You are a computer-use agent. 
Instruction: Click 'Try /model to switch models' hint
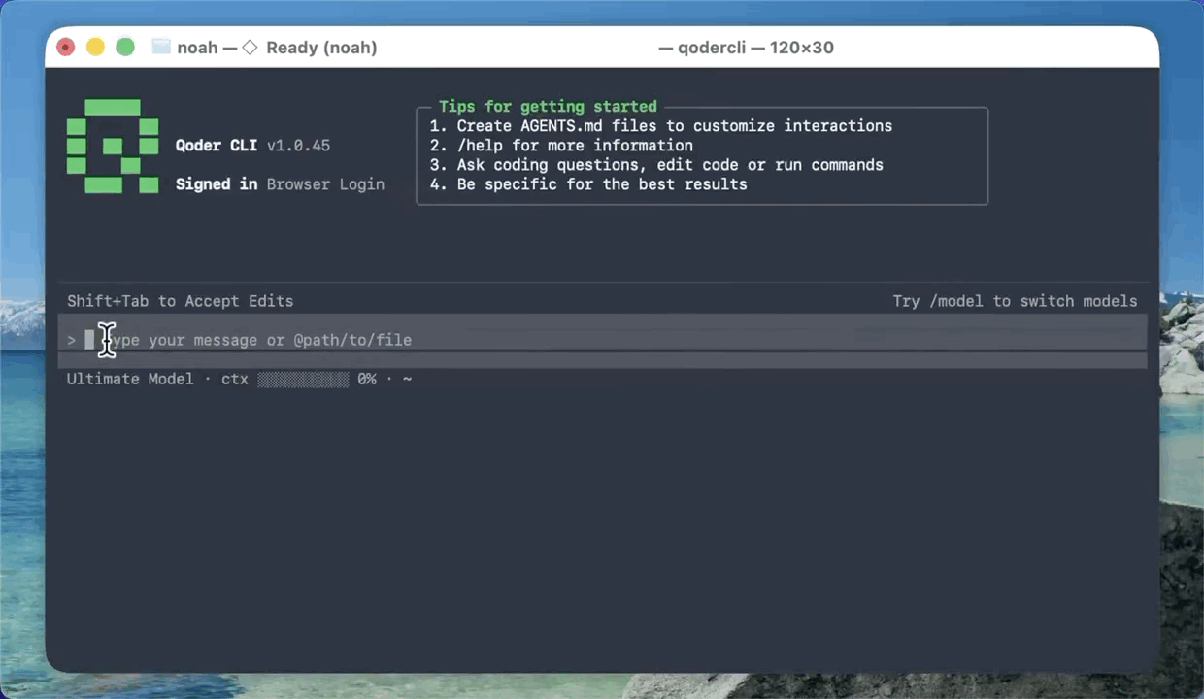point(1015,301)
